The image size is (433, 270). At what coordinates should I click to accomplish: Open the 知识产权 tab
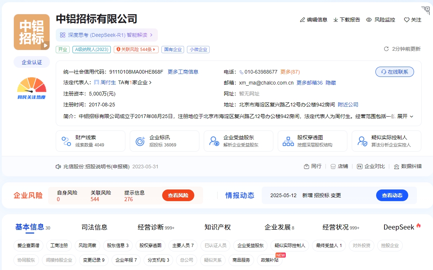[x=218, y=227]
